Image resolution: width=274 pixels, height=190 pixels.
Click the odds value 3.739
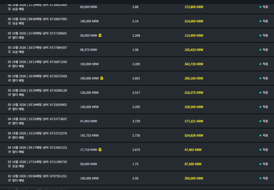(136, 121)
